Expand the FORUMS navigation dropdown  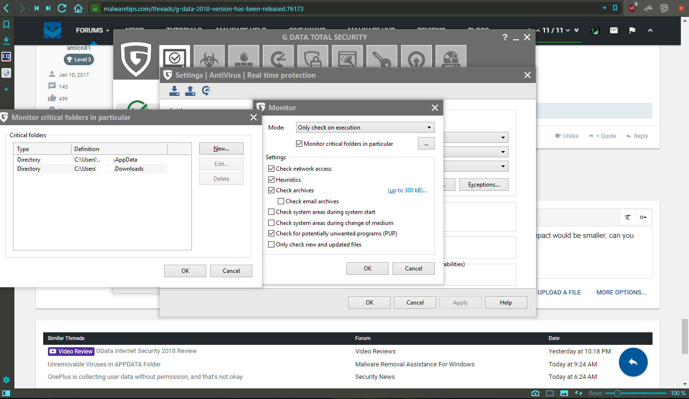point(93,30)
